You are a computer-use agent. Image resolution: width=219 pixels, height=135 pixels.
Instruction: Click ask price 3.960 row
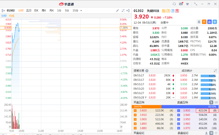tap(197, 124)
